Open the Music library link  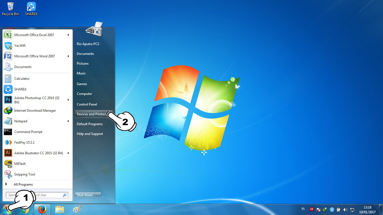click(x=94, y=73)
